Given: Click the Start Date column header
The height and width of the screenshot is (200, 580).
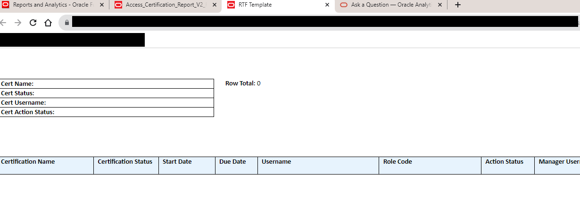Looking at the screenshot, I should (187, 166).
